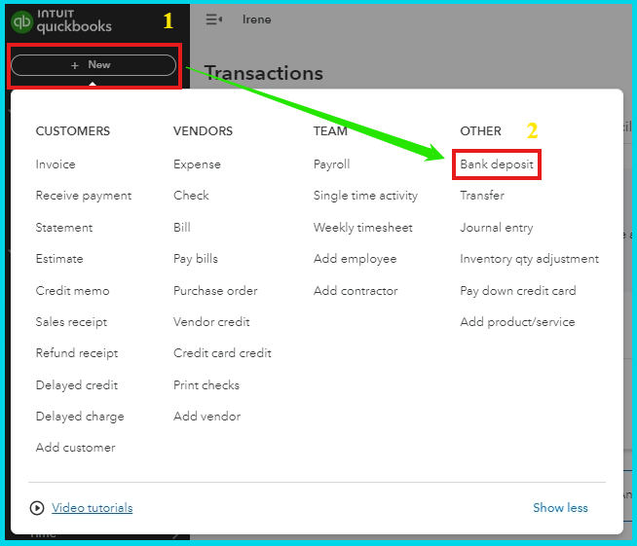
Task: Click Add product/service
Action: tap(517, 322)
